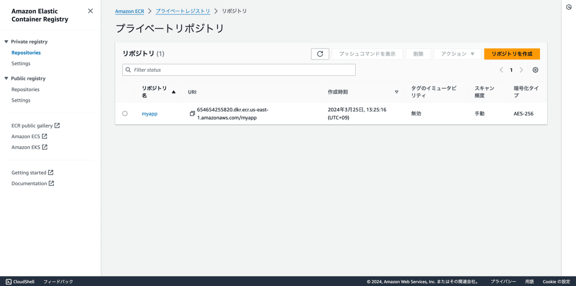Click the フィードバック footer link
This screenshot has height=286, width=576.
pyautogui.click(x=58, y=282)
